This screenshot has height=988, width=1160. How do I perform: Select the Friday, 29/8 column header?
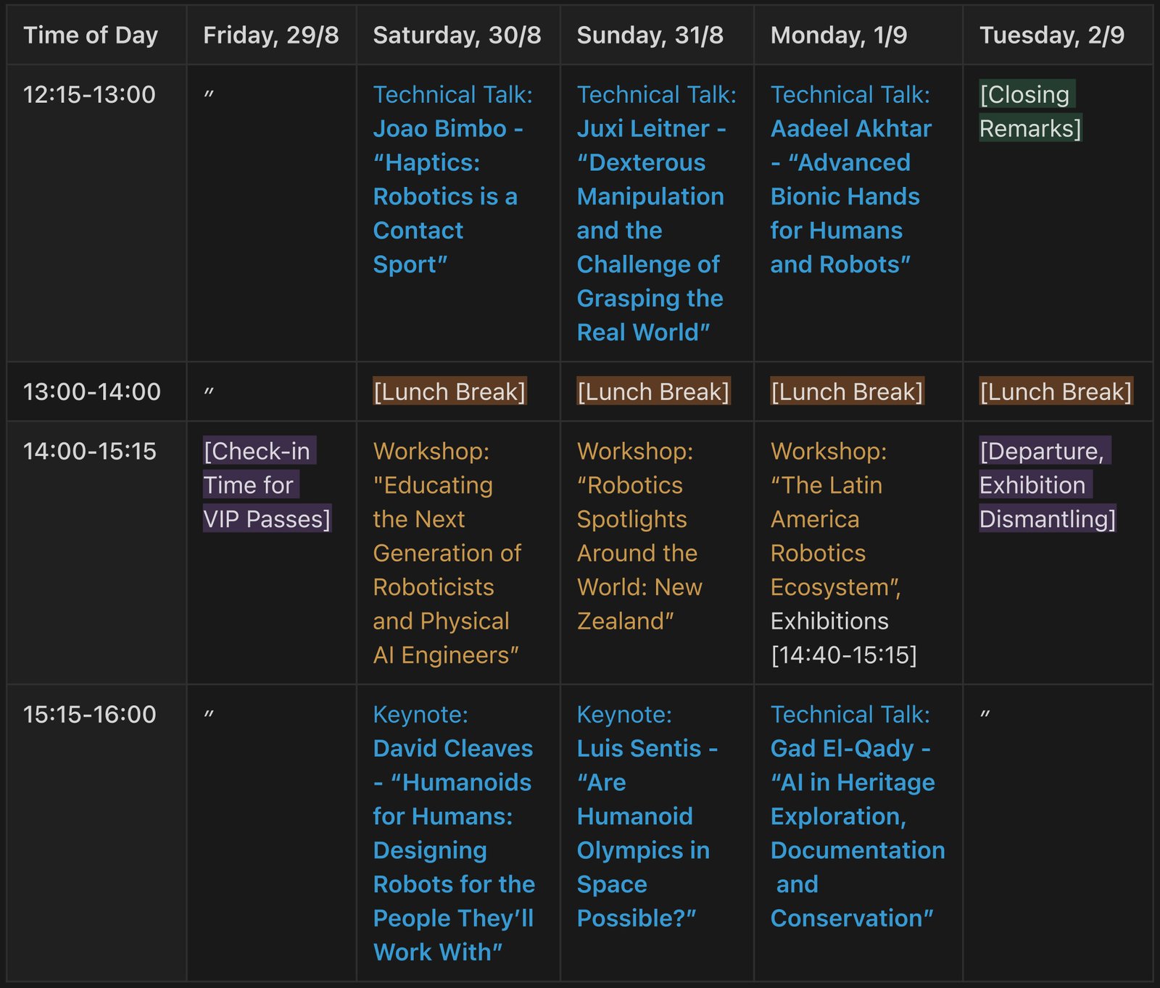click(x=270, y=35)
